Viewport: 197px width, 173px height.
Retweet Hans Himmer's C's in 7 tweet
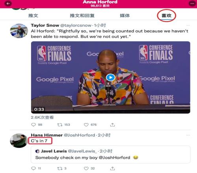(60, 168)
